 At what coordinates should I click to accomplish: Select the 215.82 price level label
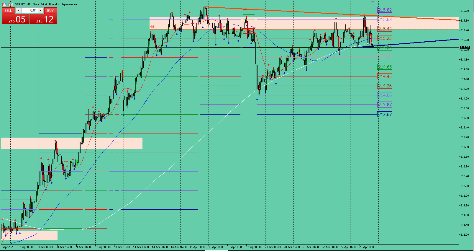(385, 10)
